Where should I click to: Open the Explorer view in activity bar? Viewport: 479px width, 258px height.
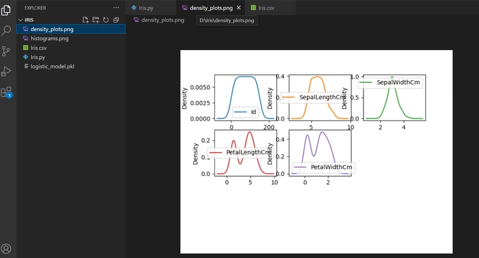point(6,10)
